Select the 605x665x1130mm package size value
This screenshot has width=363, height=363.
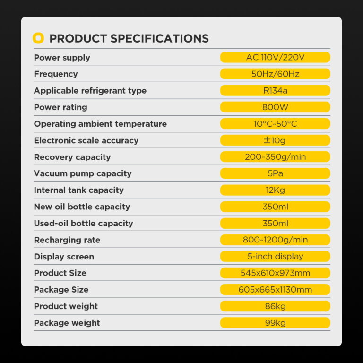click(x=275, y=290)
